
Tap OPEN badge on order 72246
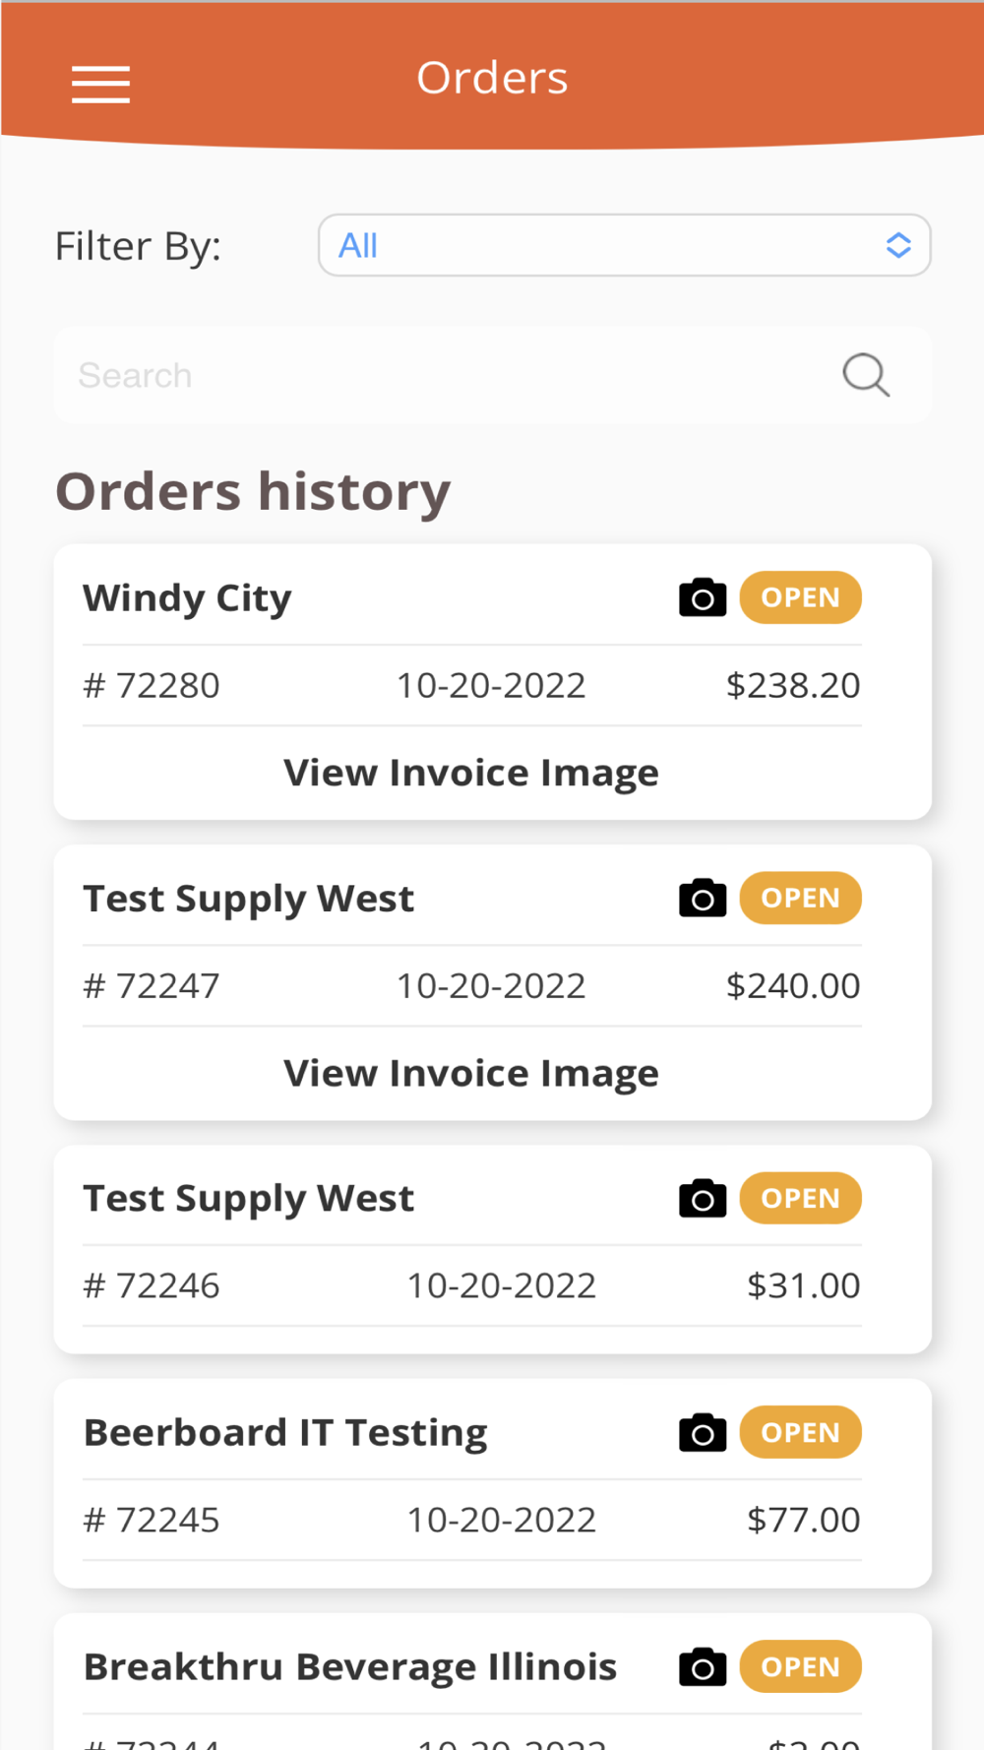pos(800,1198)
